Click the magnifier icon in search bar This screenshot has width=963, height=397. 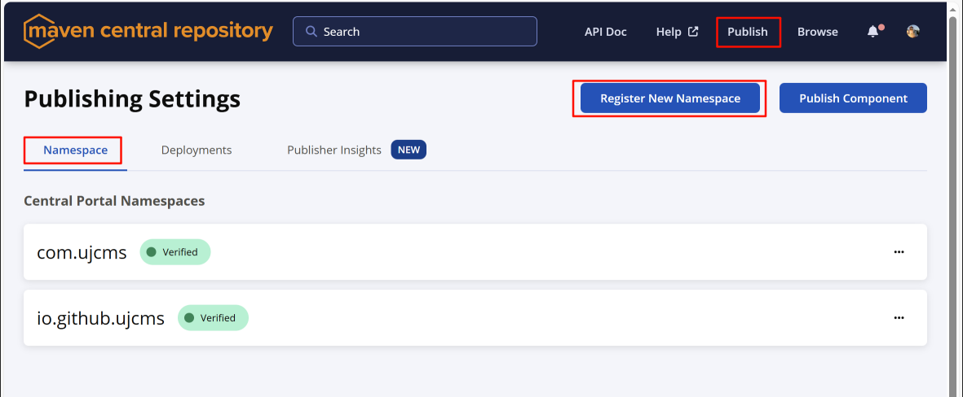pos(311,32)
